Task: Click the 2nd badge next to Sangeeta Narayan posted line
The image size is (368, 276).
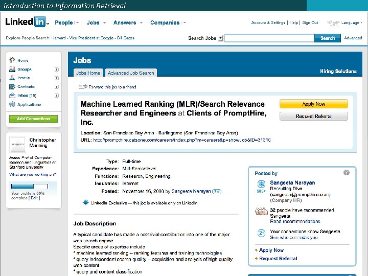Action: click(217, 191)
